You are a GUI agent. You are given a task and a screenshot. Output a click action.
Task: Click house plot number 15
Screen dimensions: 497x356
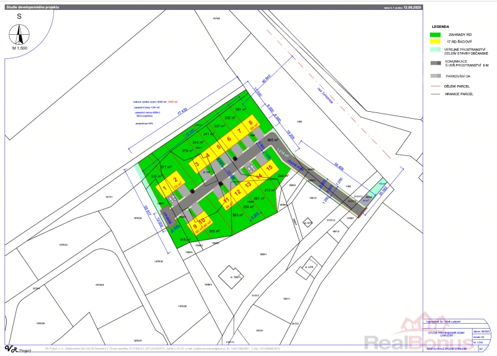[x=268, y=168]
